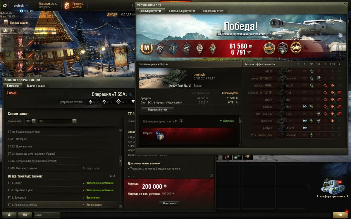Open the cvolochi account dropdown
The height and width of the screenshot is (219, 351).
[x=20, y=6]
